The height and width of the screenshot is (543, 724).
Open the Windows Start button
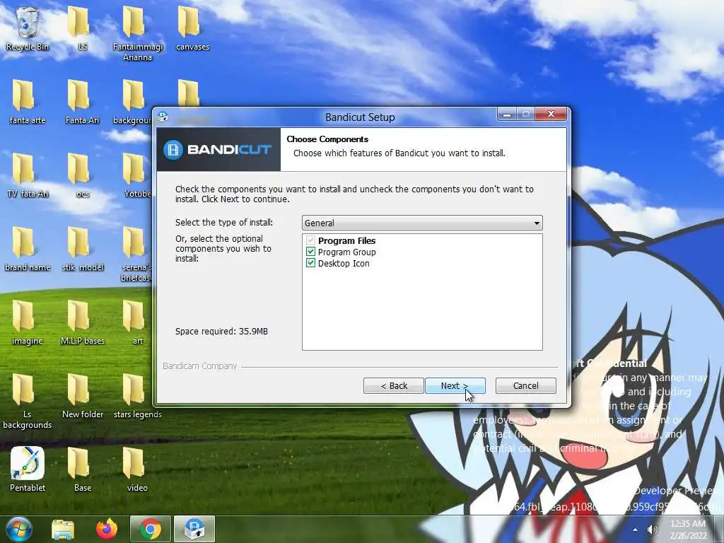point(19,529)
